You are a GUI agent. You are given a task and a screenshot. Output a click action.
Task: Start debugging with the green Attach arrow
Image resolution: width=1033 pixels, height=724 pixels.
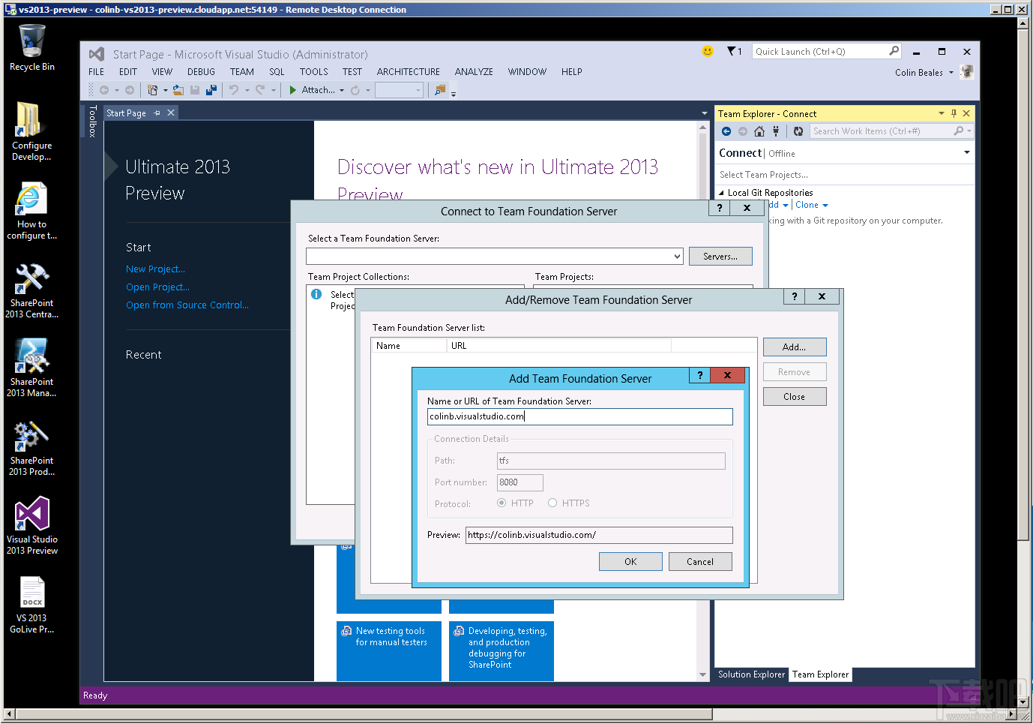tap(293, 90)
